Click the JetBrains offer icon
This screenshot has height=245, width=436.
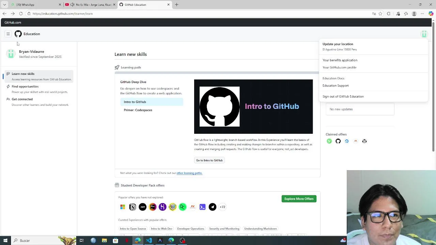[x=153, y=207]
